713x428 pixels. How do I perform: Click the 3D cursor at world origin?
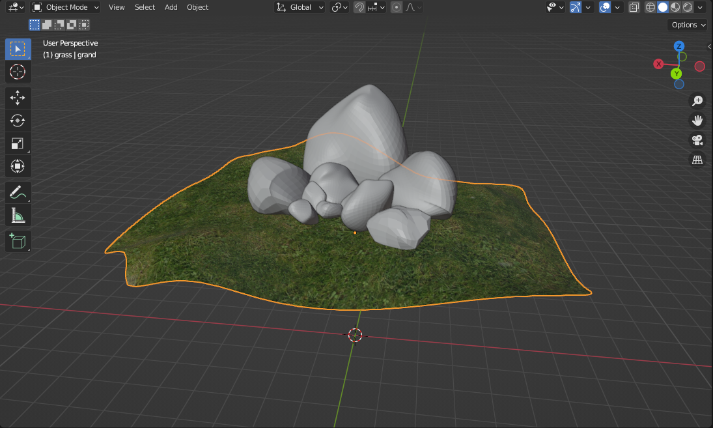(355, 335)
